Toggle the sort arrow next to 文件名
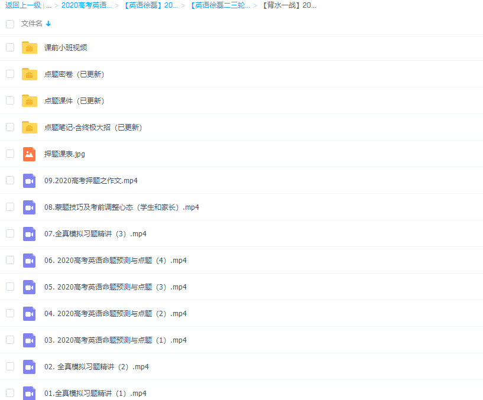The height and width of the screenshot is (400, 483). coord(48,24)
